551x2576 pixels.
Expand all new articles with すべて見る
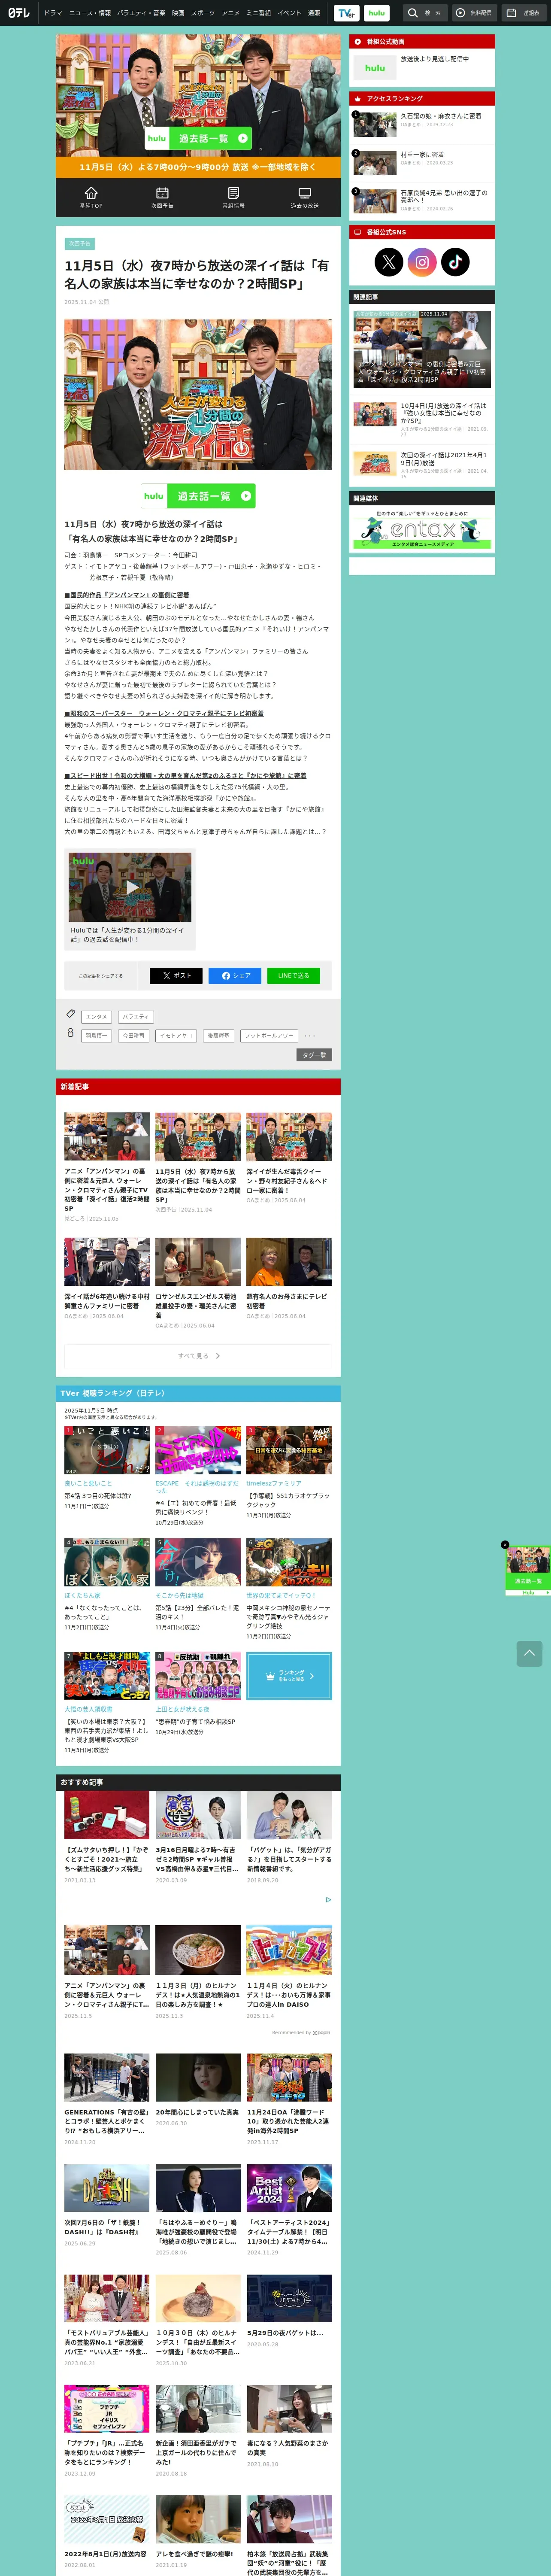click(198, 1356)
